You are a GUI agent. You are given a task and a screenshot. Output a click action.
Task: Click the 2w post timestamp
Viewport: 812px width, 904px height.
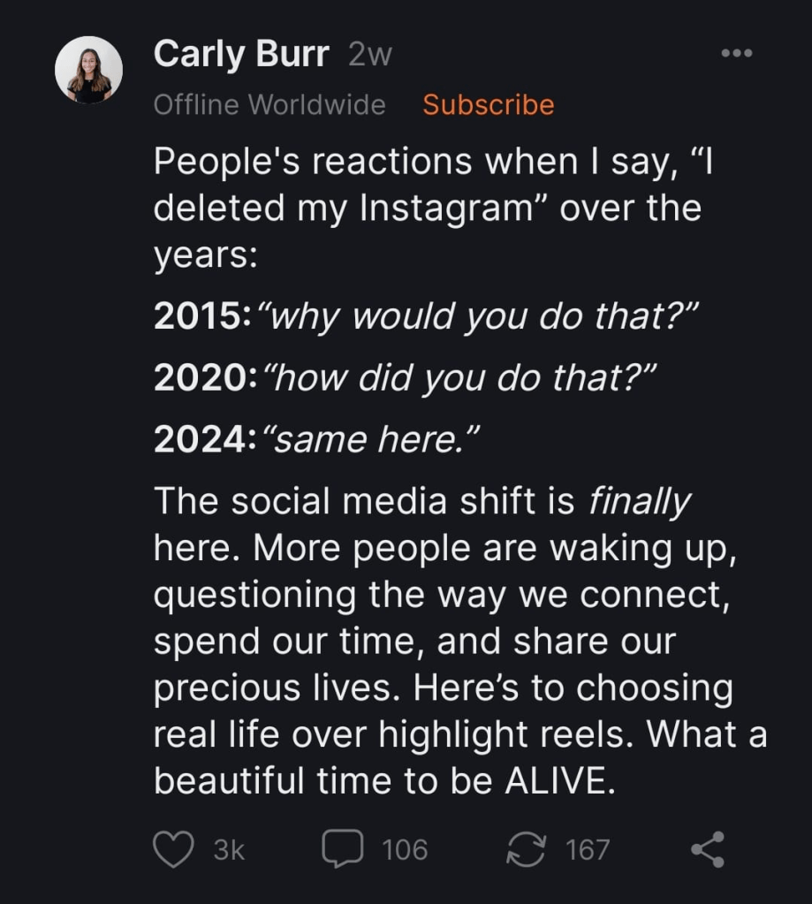click(x=370, y=55)
